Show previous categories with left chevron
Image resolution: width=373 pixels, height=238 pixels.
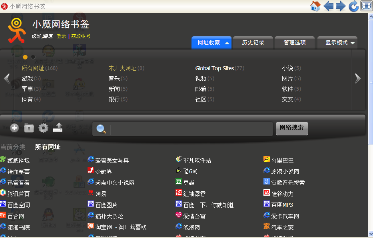pos(7,79)
